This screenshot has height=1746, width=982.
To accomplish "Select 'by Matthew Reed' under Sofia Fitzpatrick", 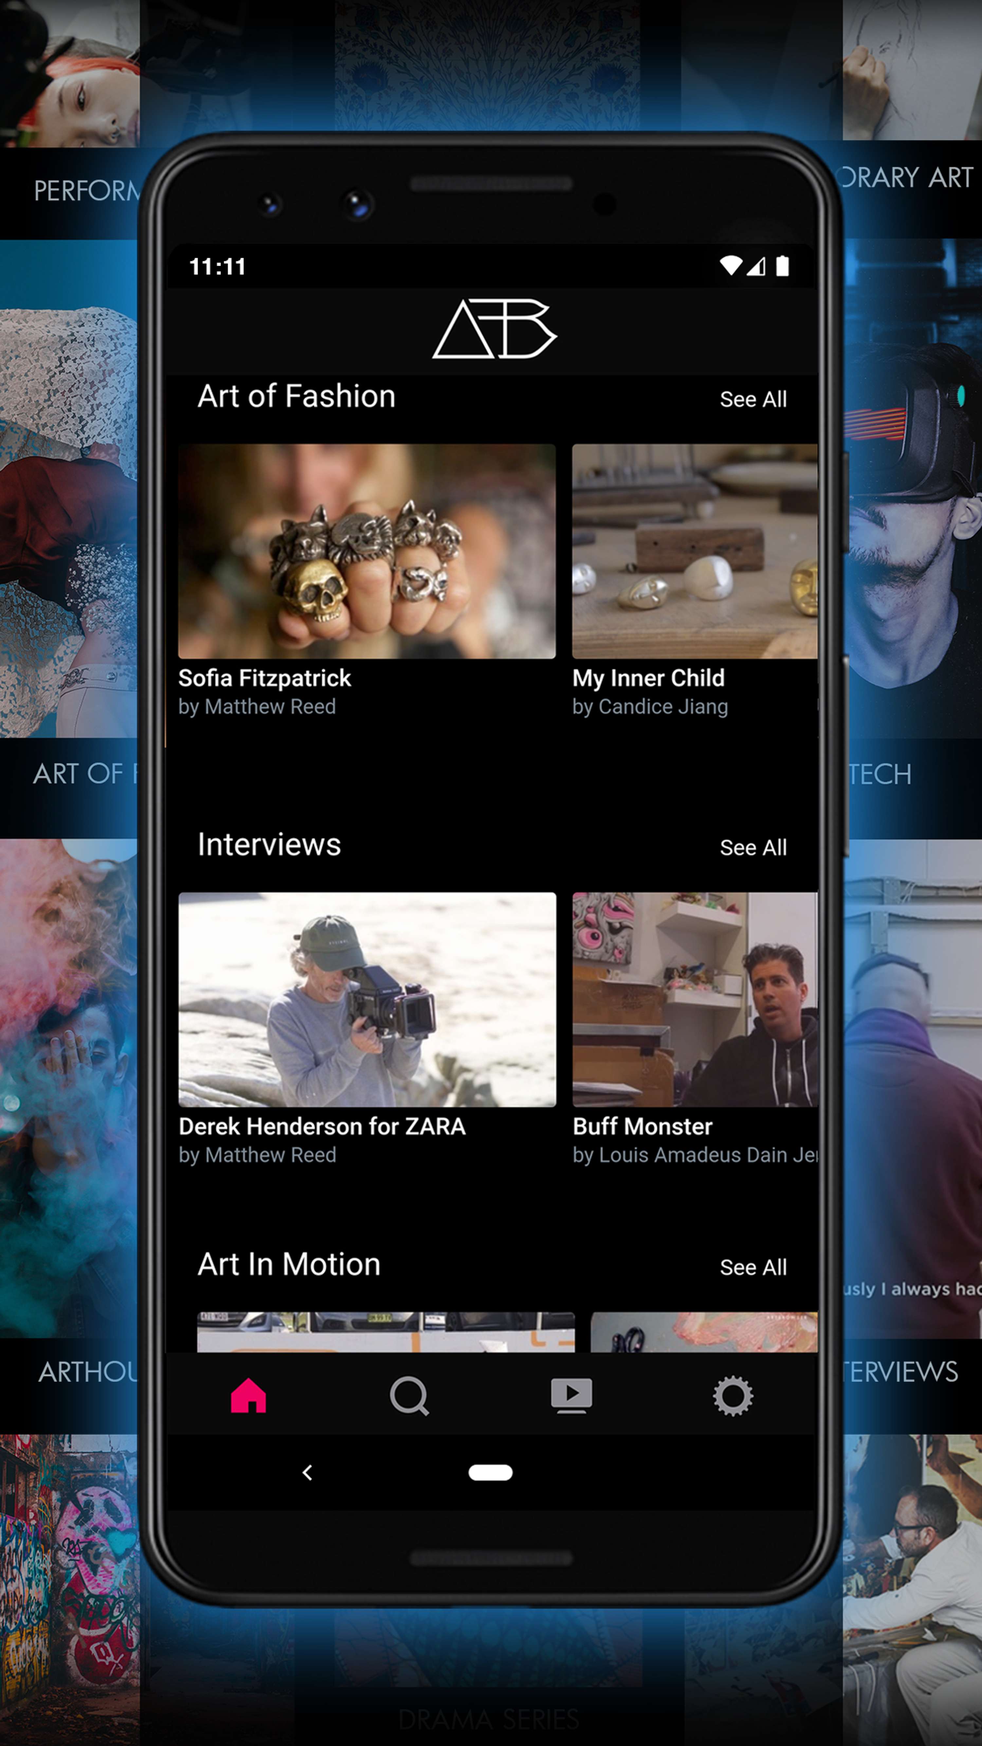I will (x=257, y=706).
